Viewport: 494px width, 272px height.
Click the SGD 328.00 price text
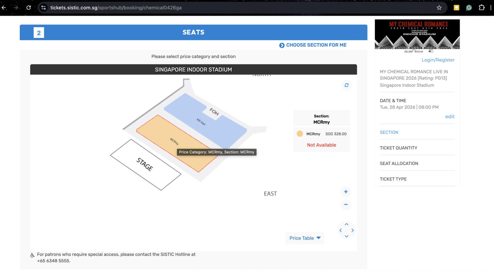[x=336, y=134]
